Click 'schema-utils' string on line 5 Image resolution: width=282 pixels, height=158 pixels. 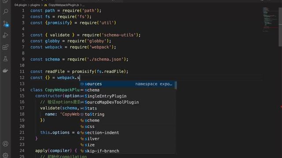[x=119, y=35]
